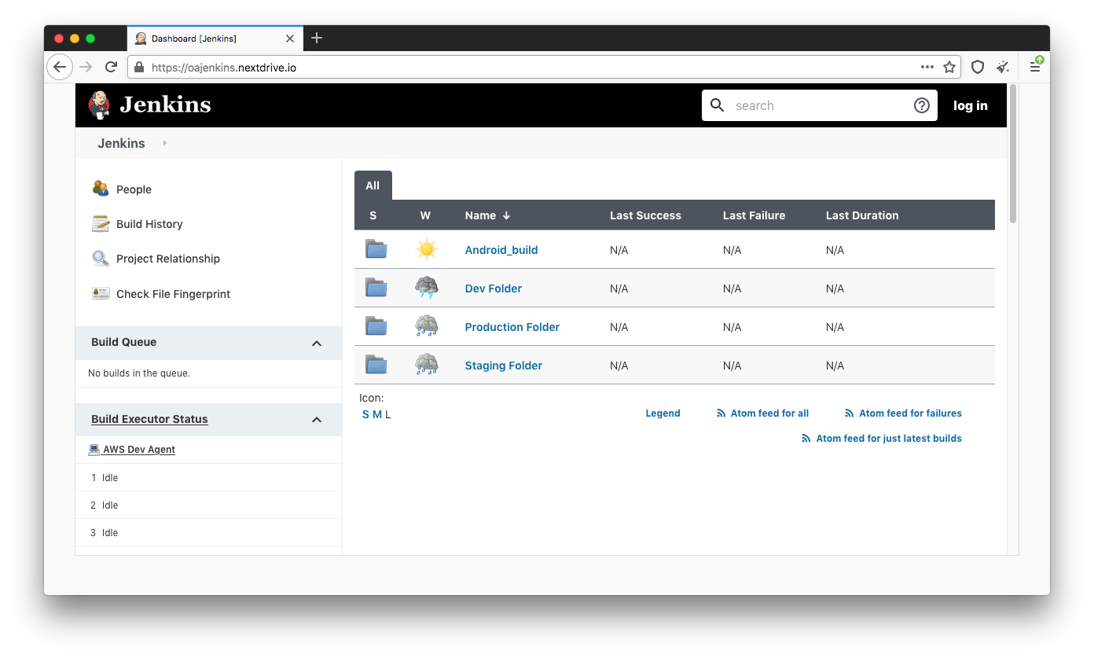1094x658 pixels.
Task: Click the Build History notepad icon
Action: pos(101,224)
